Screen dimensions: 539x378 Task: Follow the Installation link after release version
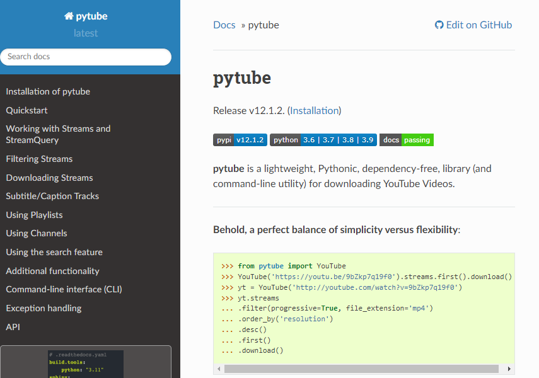[315, 110]
